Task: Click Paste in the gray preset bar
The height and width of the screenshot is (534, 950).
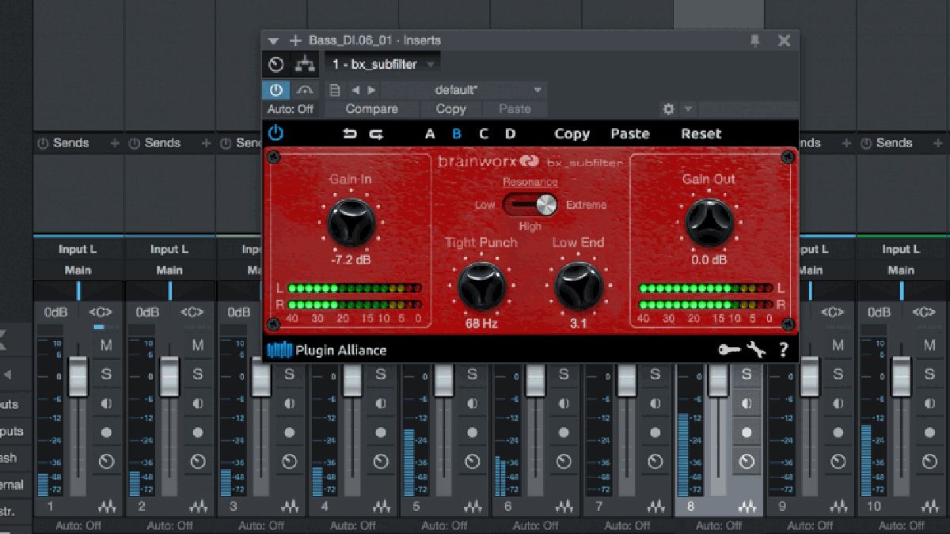Action: coord(515,109)
